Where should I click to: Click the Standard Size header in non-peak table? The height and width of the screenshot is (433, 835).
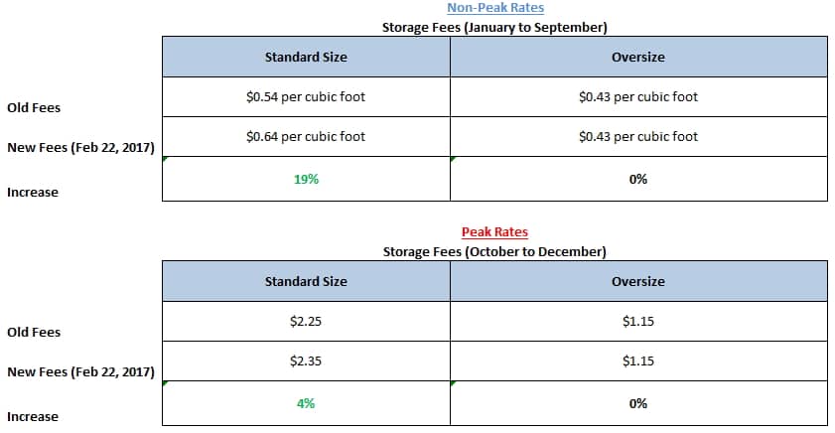(306, 57)
